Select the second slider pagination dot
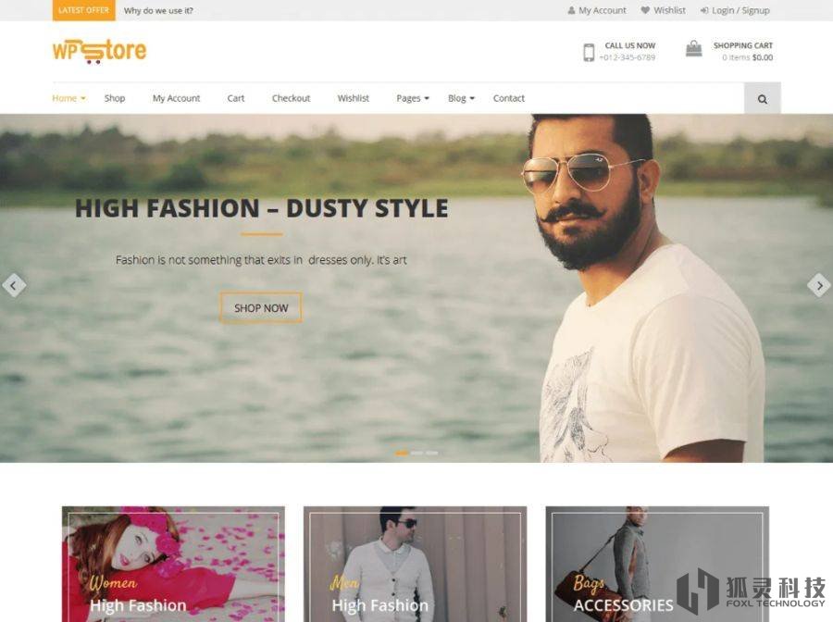This screenshot has width=833, height=622. [x=417, y=454]
